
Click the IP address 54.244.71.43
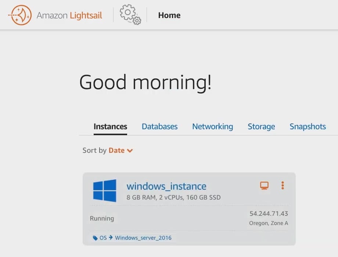269,214
